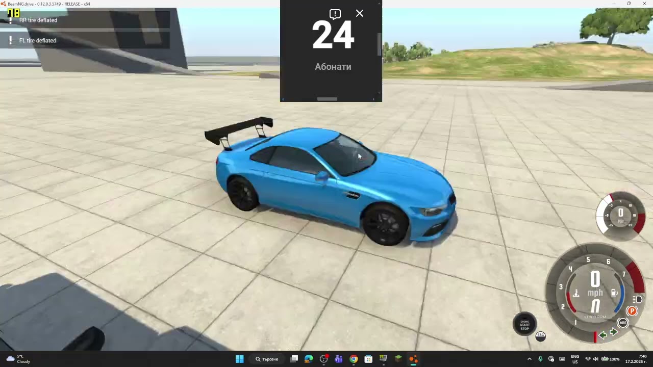Dismiss the RR tire deflated notification
Screen dimensions: 653x367
(x=85, y=20)
